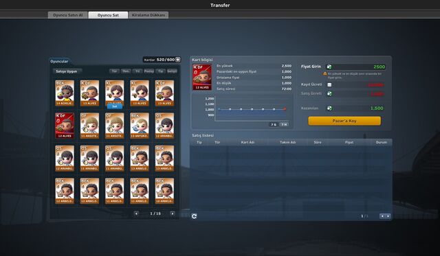440x256 pixels.
Task: Sort sale list by Tip column
Action: [x=199, y=142]
